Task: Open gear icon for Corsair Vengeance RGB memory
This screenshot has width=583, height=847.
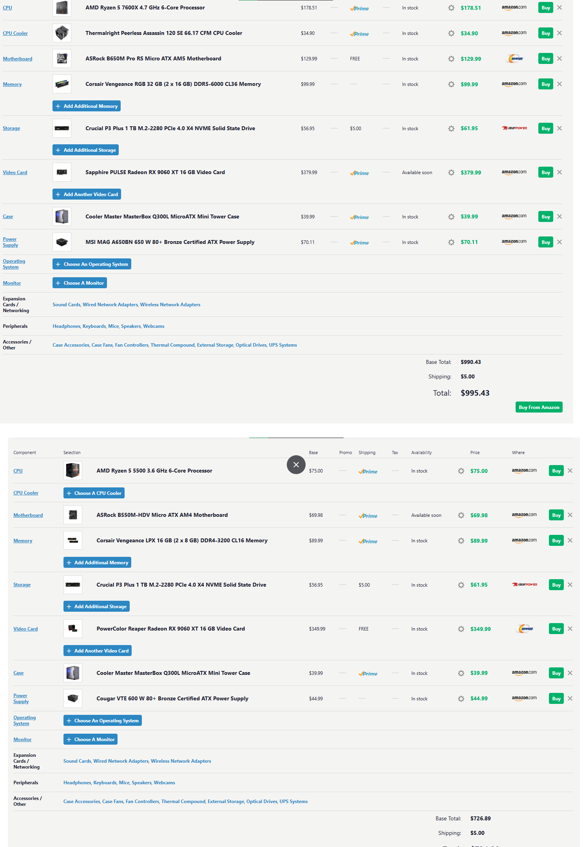Action: point(451,84)
